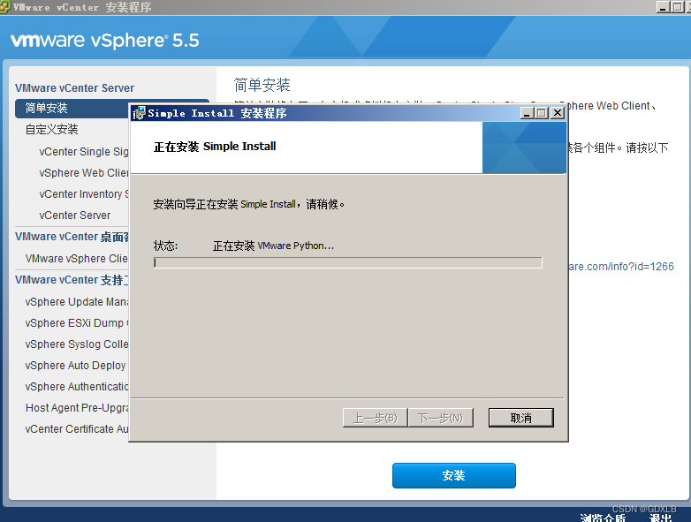Viewport: 691px width, 522px height.
Task: Minimize the Simple Install dialog
Action: [x=527, y=113]
